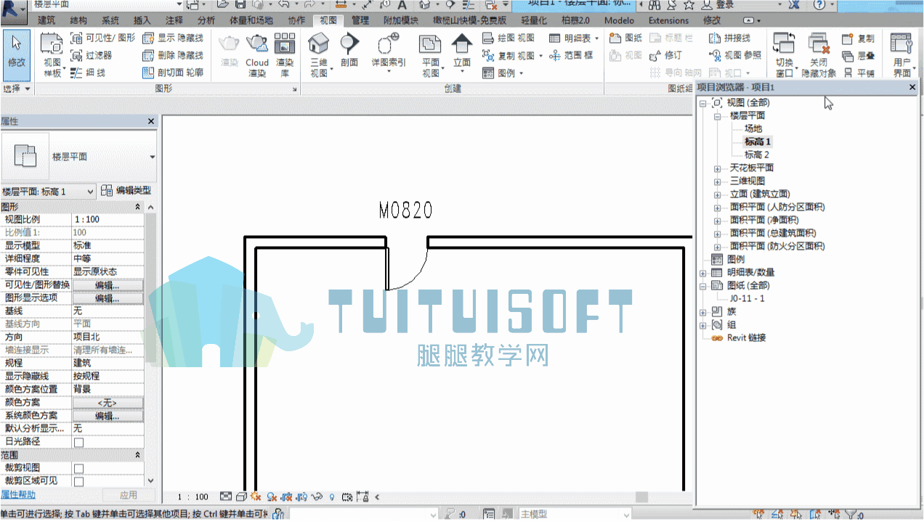This screenshot has height=521, width=924.
Task: Click 复制 replicate window icon
Action: pos(858,38)
